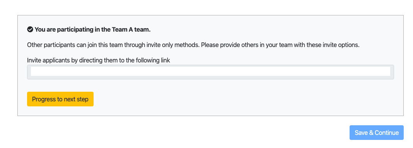This screenshot has height=148, width=413.
Task: Click the blue Save & Continue button
Action: [x=376, y=133]
